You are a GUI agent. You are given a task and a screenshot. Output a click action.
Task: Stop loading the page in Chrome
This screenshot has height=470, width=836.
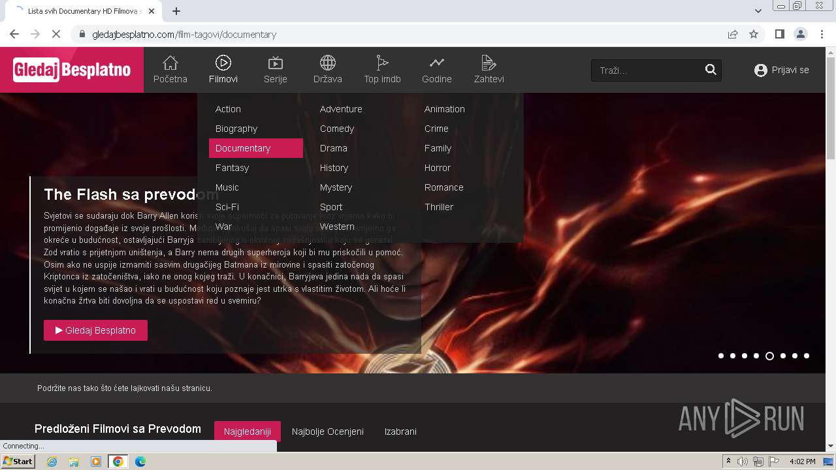56,34
